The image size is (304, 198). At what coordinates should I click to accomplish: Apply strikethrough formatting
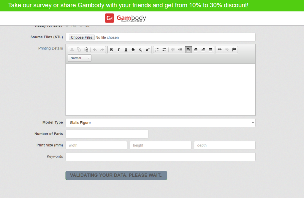(x=133, y=50)
